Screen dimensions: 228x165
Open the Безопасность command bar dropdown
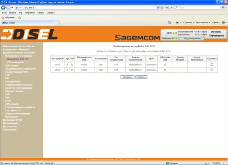(203, 22)
